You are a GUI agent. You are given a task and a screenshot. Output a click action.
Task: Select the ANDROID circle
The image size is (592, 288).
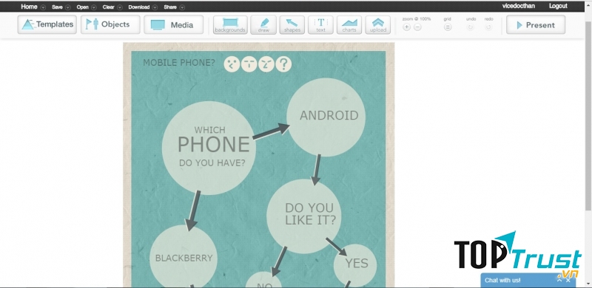pos(326,117)
